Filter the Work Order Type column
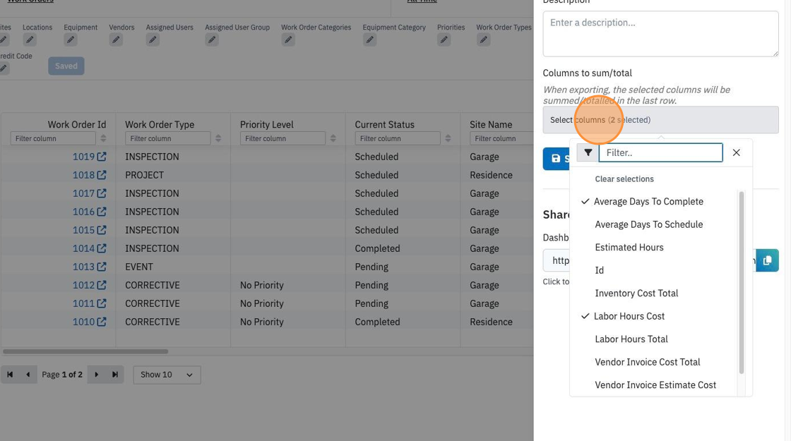This screenshot has height=441, width=791. coord(168,138)
